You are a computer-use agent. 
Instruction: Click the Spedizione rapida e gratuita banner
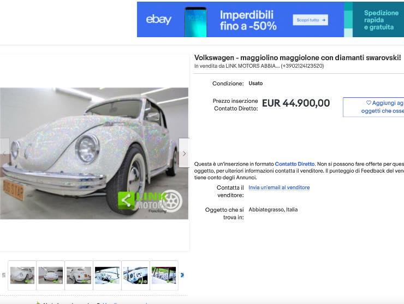(378, 20)
